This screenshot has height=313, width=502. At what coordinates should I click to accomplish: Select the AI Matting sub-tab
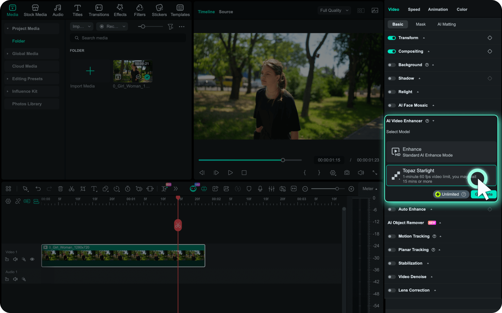(446, 24)
